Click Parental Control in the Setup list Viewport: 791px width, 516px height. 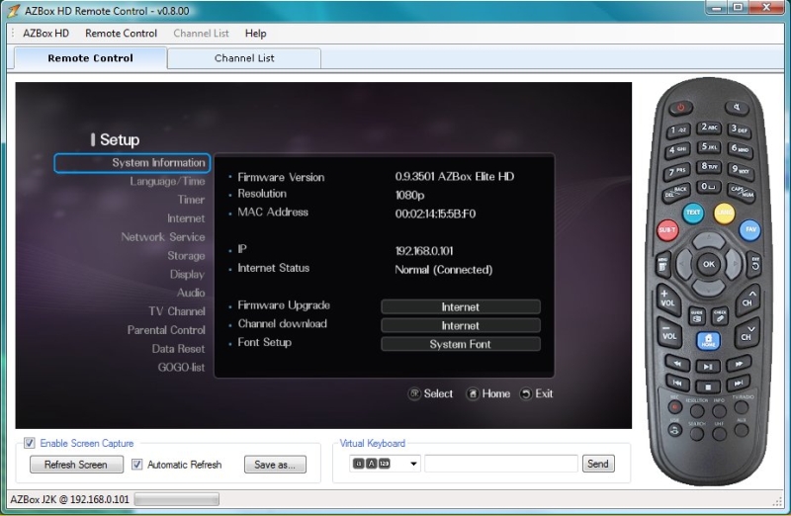click(x=166, y=330)
